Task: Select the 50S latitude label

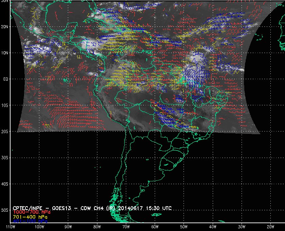Action: coord(5,210)
